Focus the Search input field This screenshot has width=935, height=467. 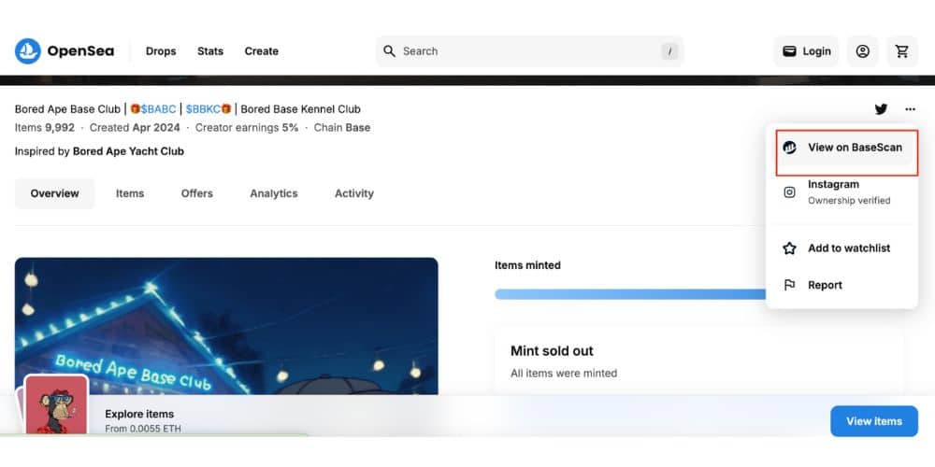[x=528, y=51]
